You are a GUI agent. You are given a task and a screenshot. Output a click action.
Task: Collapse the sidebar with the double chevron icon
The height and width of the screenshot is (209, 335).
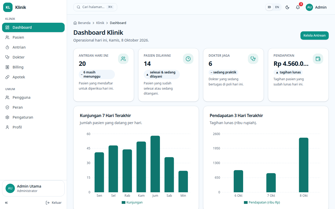click(x=6, y=202)
